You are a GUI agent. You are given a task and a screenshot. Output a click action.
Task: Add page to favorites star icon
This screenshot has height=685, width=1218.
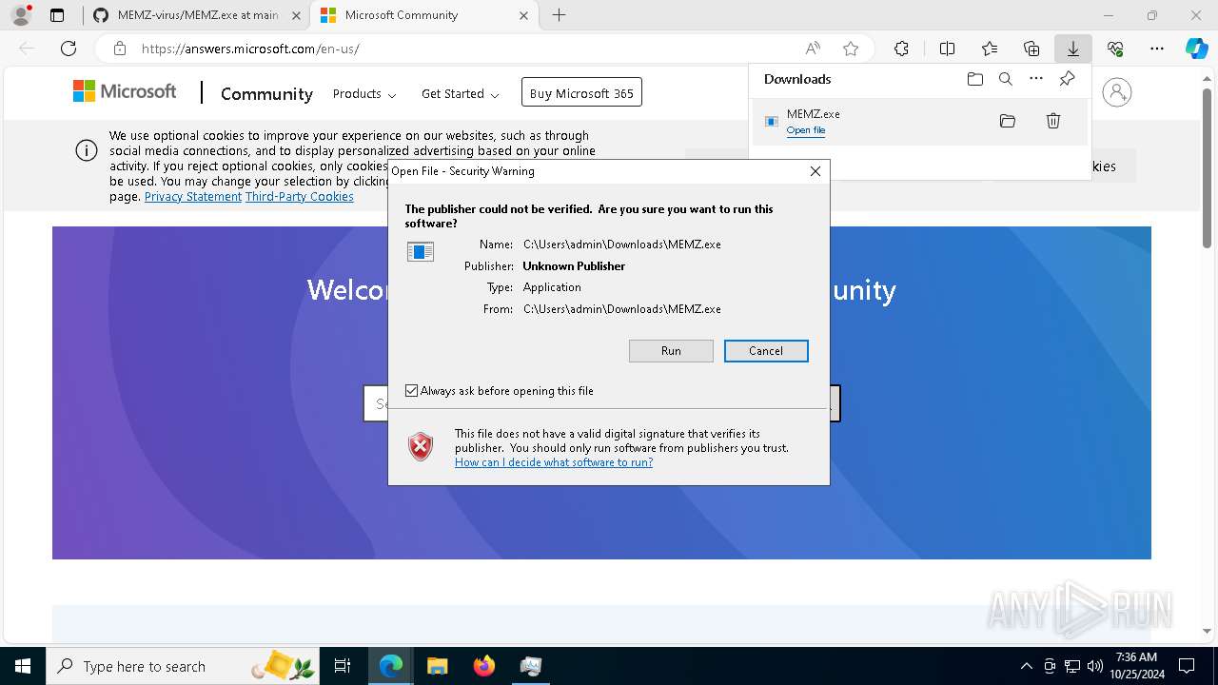[x=851, y=49]
